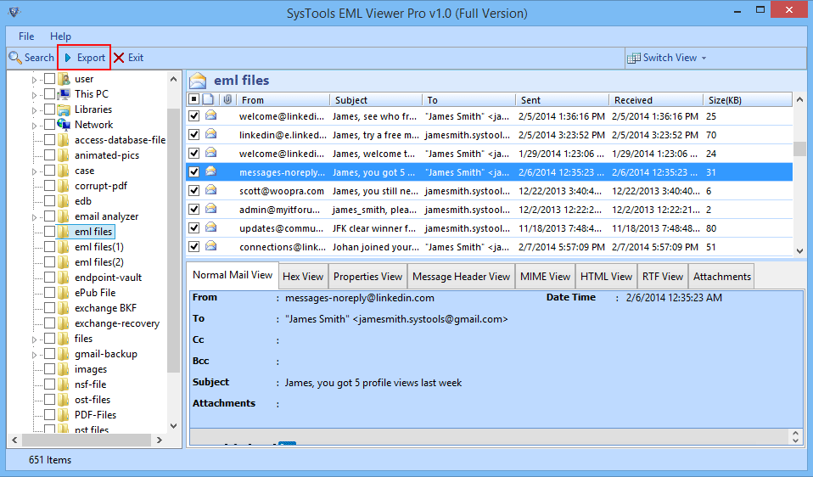Select the ost-files folder in tree
The width and height of the screenshot is (813, 477).
tap(93, 400)
